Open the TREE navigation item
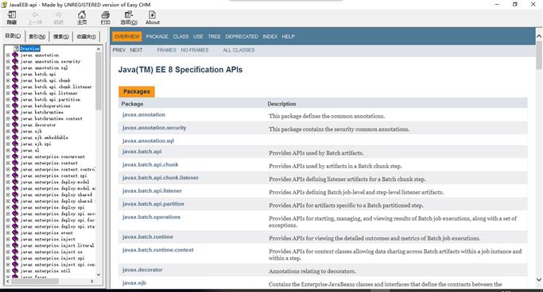Screen dimensions: 543x292 (214, 36)
